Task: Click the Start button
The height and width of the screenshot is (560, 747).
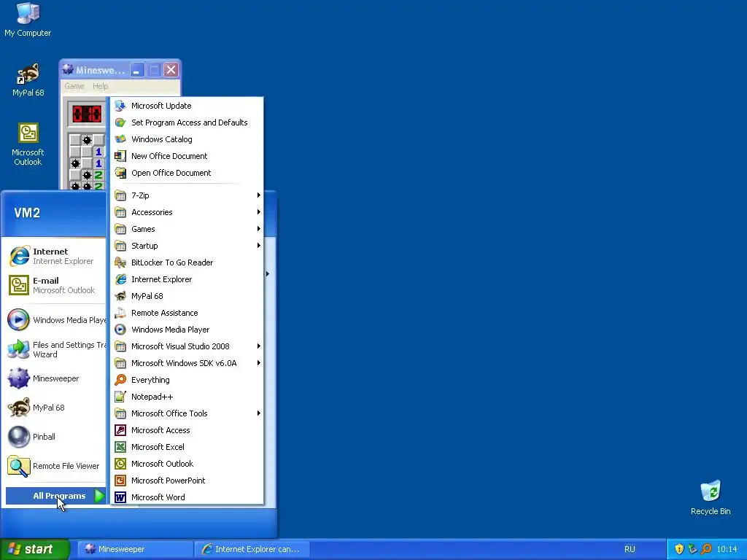Action: pyautogui.click(x=34, y=549)
